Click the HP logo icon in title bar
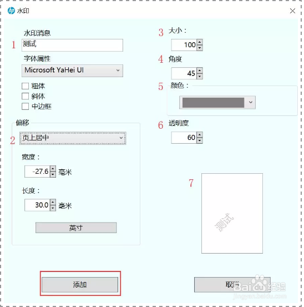Image resolution: width=304 pixels, height=307 pixels. [11, 11]
